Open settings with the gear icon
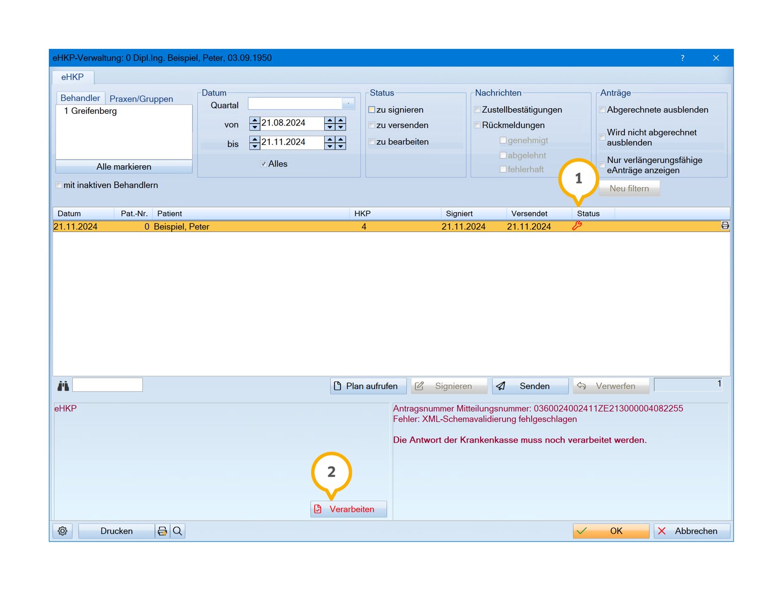783x591 pixels. pos(63,531)
